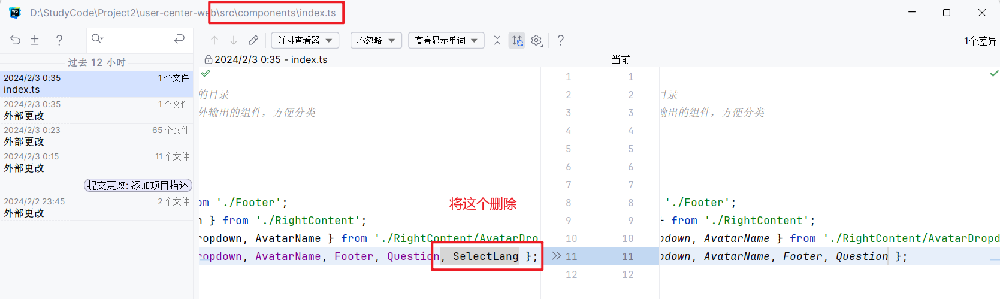Screen dimensions: 1000x299
Task: Apply the line 11 change with chevron arrows
Action: click(557, 256)
